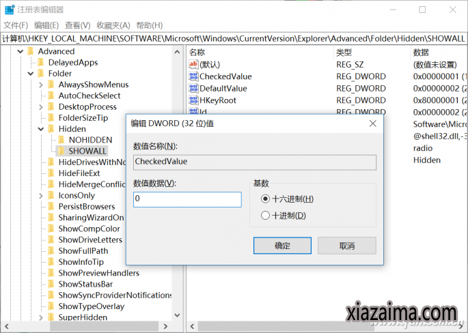
Task: Click the Registry Editor app icon in title bar
Action: point(10,10)
